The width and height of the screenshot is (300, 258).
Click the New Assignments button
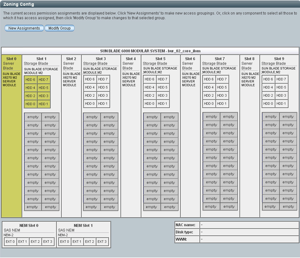(24, 28)
